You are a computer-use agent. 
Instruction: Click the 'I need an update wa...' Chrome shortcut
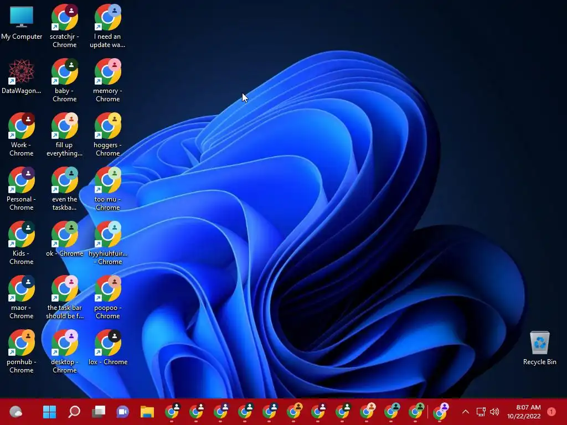(107, 27)
